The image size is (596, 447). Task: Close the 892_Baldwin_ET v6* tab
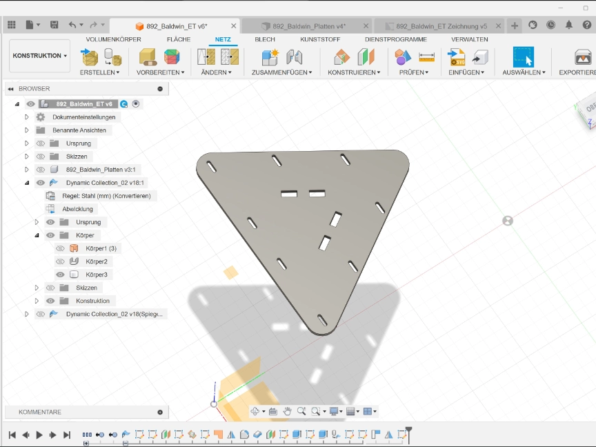[233, 26]
